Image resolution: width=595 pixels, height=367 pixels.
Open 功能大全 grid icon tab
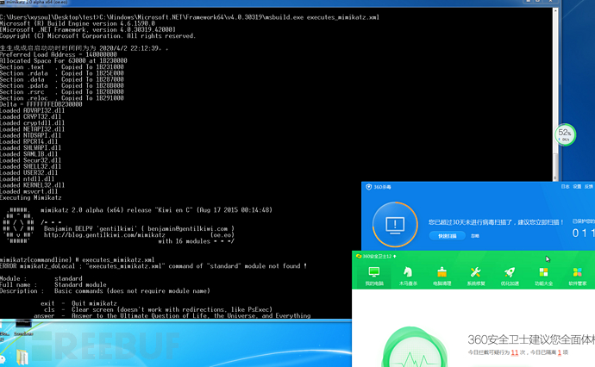[x=543, y=276]
